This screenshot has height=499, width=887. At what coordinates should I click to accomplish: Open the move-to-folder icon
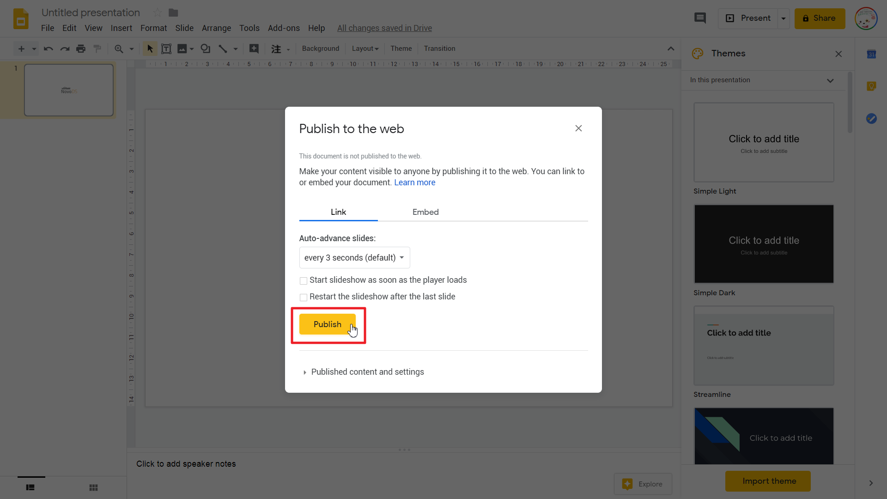click(x=173, y=12)
